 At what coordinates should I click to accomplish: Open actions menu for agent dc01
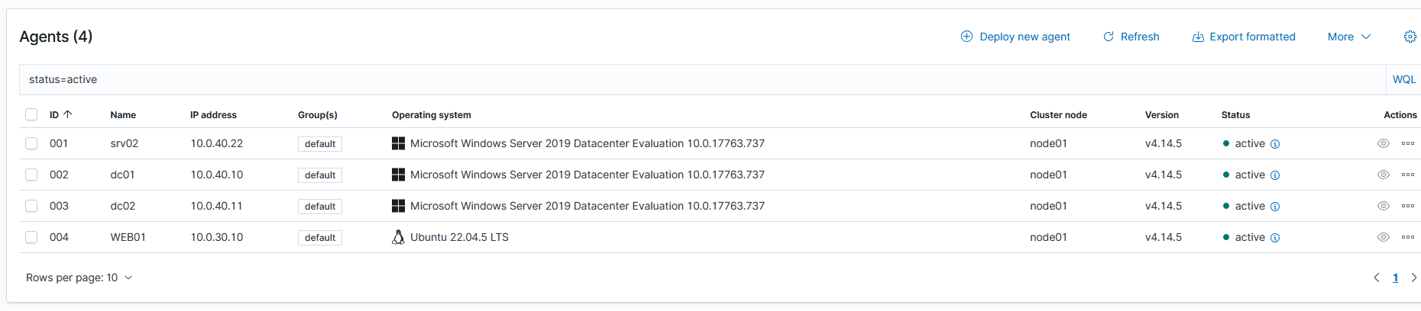point(1408,175)
